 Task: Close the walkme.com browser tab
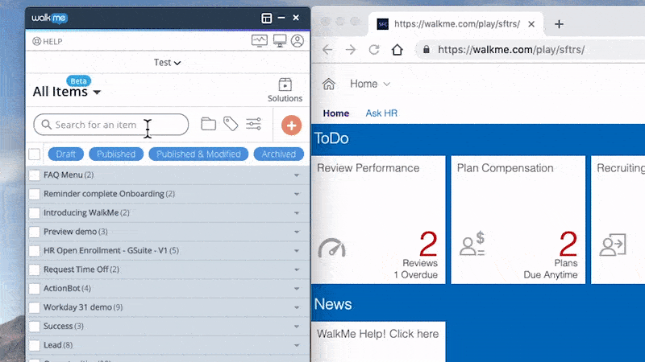coord(531,24)
